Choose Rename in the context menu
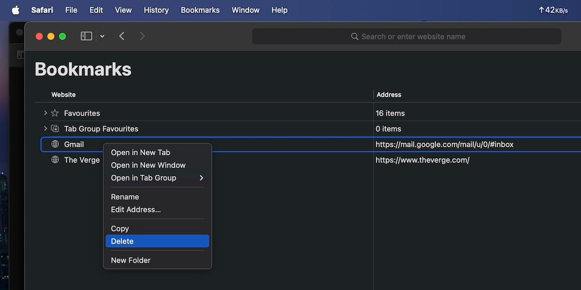The height and width of the screenshot is (290, 581). tap(125, 197)
